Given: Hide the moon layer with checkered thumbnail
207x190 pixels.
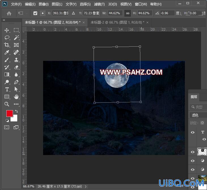Looking at the screenshot, I should click(193, 152).
